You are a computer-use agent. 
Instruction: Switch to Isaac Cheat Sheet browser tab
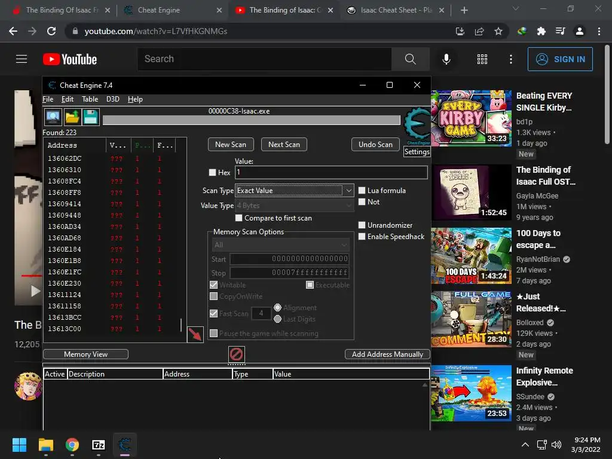tap(396, 10)
